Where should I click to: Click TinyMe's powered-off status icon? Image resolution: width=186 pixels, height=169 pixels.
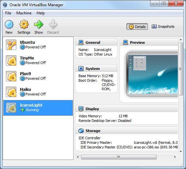point(22,63)
